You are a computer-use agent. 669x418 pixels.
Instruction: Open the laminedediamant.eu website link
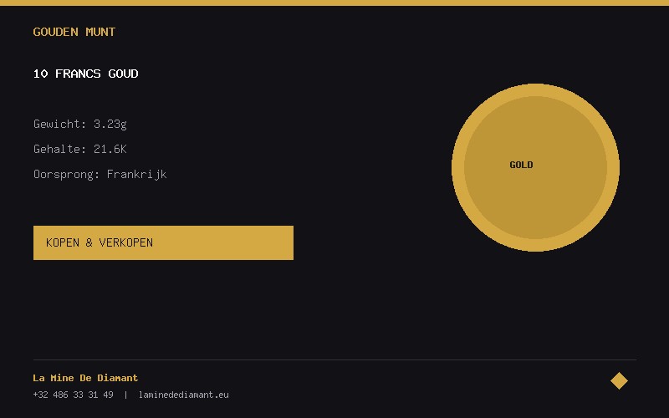point(183,395)
